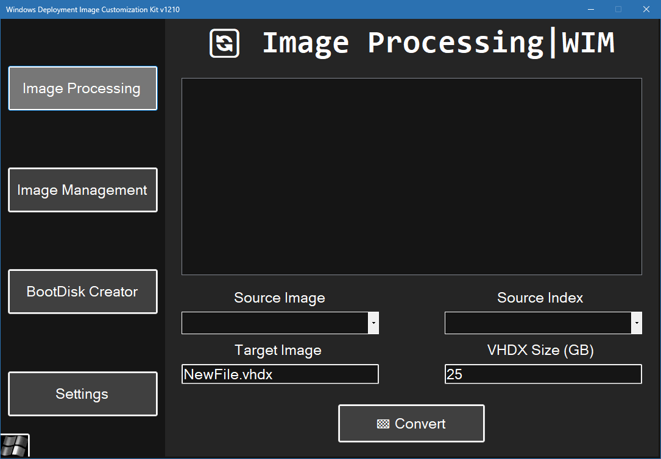
Task: Click the checkered icon on the Convert button
Action: [x=383, y=424]
